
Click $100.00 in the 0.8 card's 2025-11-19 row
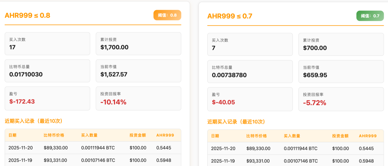pyautogui.click(x=138, y=160)
